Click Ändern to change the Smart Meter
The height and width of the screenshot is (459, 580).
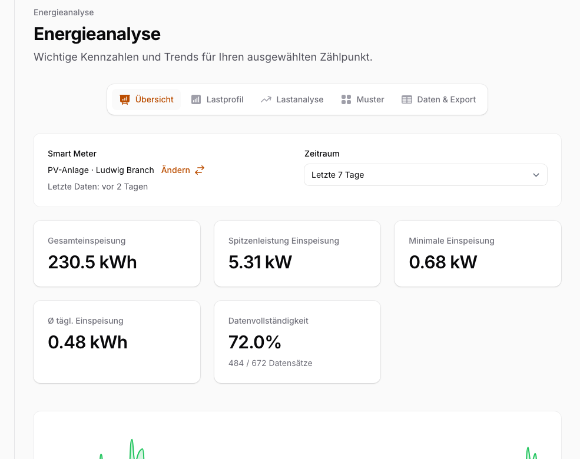(x=175, y=170)
